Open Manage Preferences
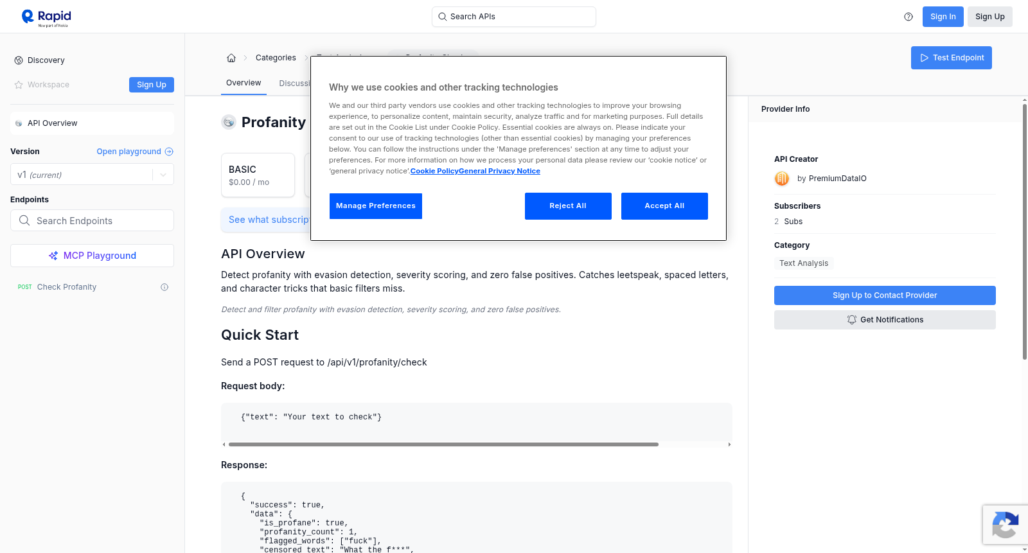Screen dimensions: 1028x553 (x=376, y=206)
